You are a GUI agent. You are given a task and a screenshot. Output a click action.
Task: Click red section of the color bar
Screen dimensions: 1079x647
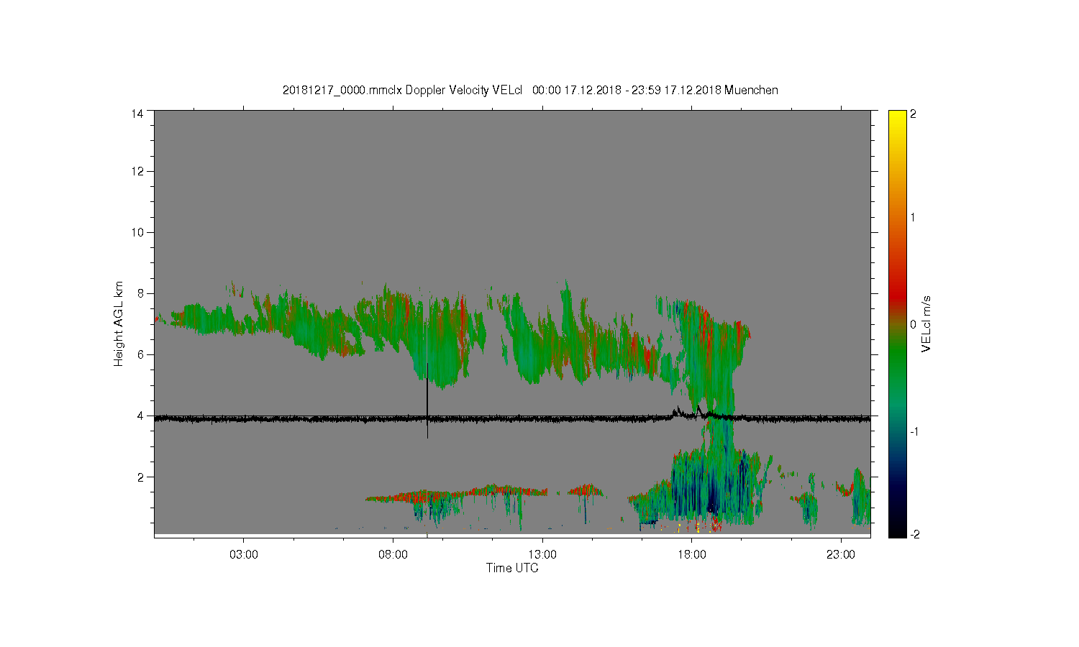[897, 288]
